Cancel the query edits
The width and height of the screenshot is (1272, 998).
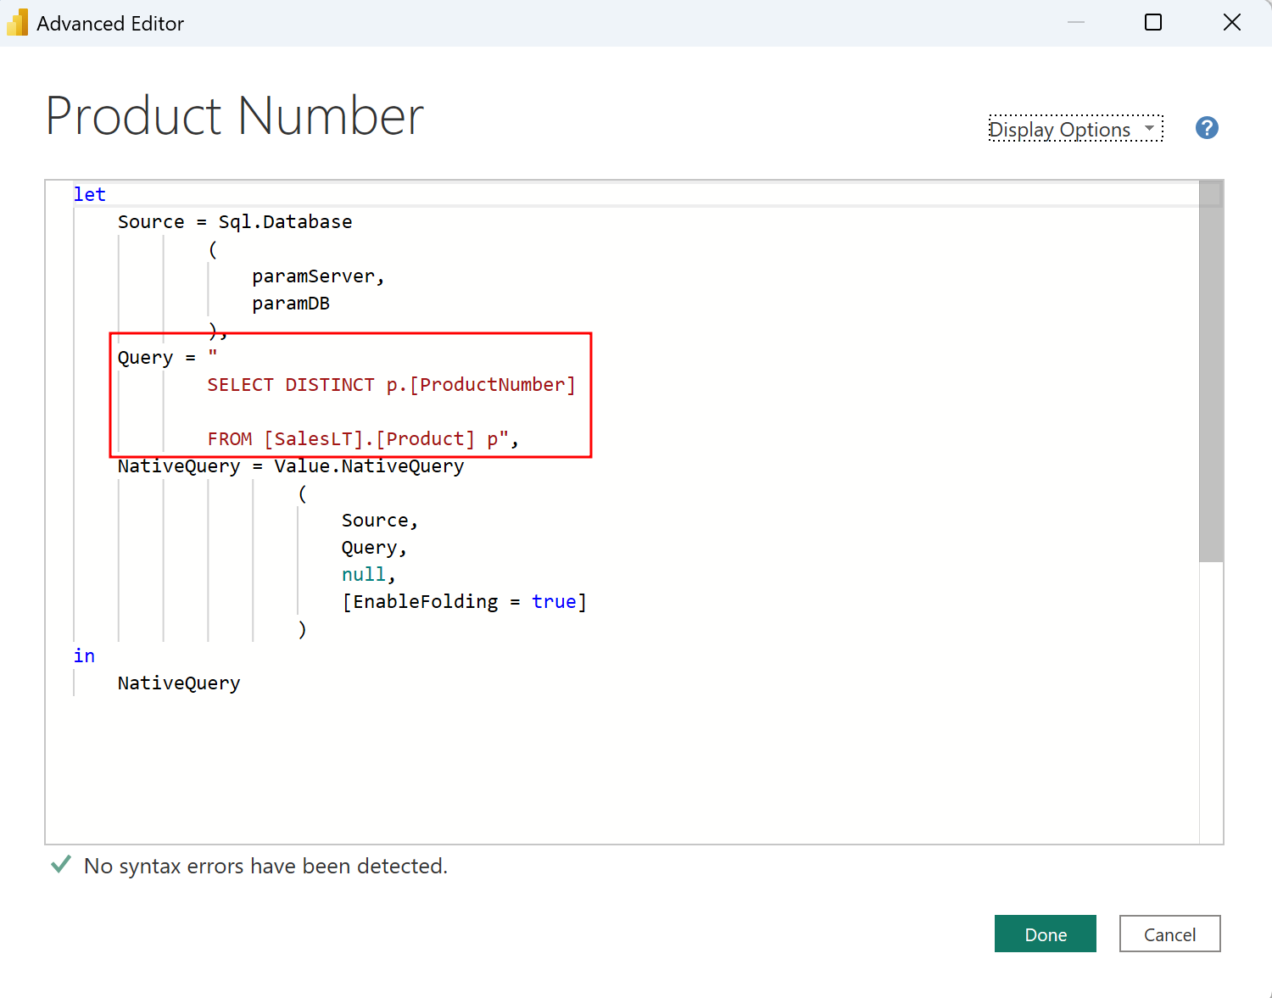click(x=1169, y=934)
